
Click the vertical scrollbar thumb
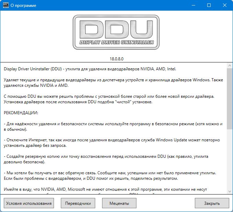tap(230, 99)
